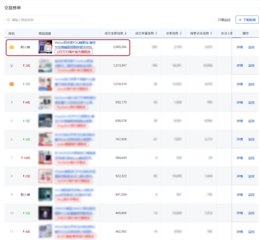Click the 请输入商品名称 search field
Viewport: 260px width, 240px height.
(x=43, y=20)
